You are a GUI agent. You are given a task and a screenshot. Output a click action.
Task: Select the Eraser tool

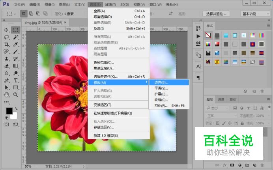tap(6, 66)
